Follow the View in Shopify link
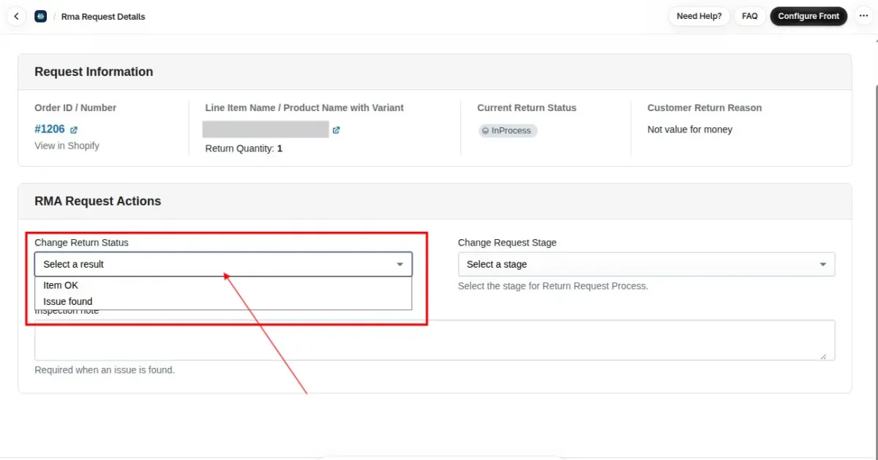 coord(67,146)
